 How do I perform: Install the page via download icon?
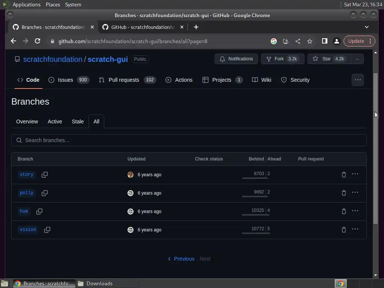(285, 41)
